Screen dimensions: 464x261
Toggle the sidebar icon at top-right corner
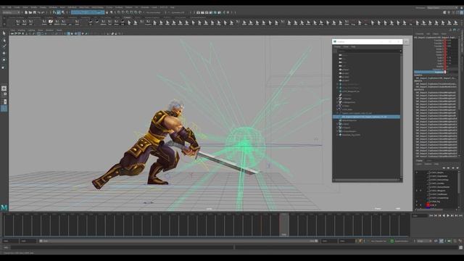tap(462, 12)
